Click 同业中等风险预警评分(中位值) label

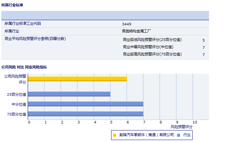[148, 47]
